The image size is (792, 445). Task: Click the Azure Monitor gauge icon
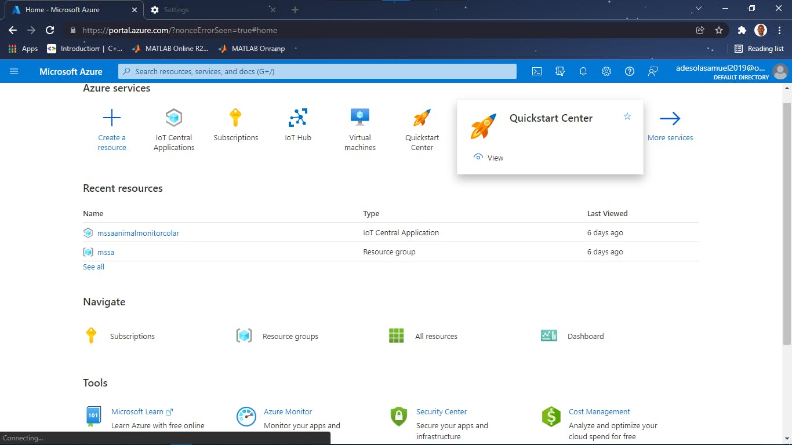tap(246, 417)
